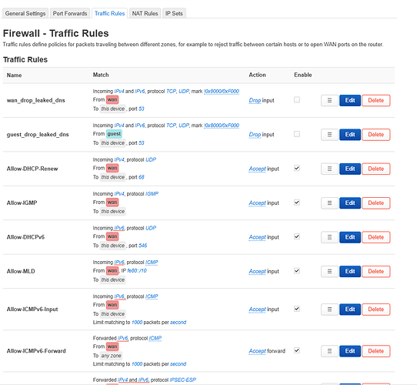Click drag handle icon for Allow-ICMPv6-Input rule
Viewport: 417px width, 385px height.
click(329, 310)
